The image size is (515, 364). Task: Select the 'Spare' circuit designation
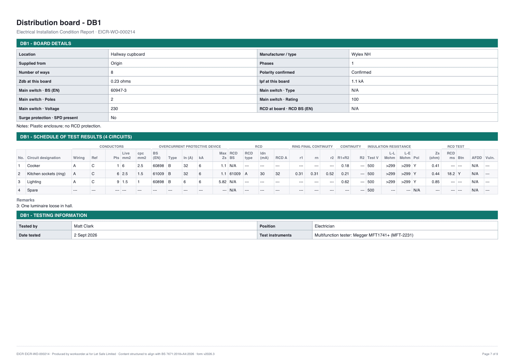click(x=33, y=190)
